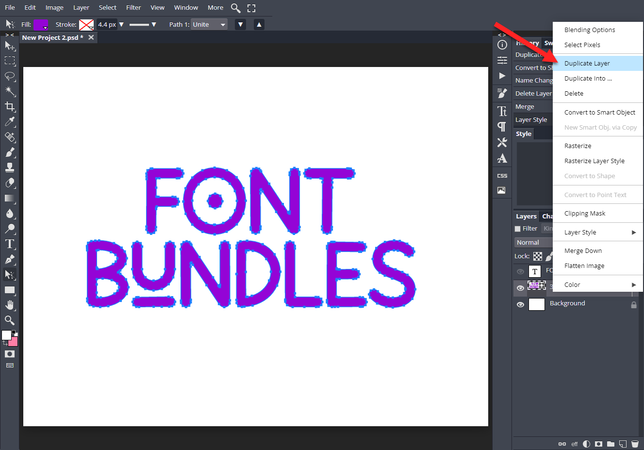Open the CSS panel icon

click(502, 176)
